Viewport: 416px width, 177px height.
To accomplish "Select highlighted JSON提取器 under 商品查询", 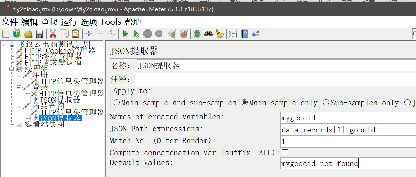I will pos(60,118).
